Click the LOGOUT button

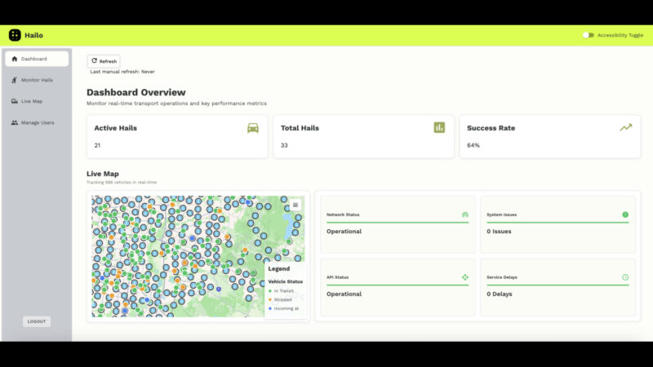tap(37, 321)
